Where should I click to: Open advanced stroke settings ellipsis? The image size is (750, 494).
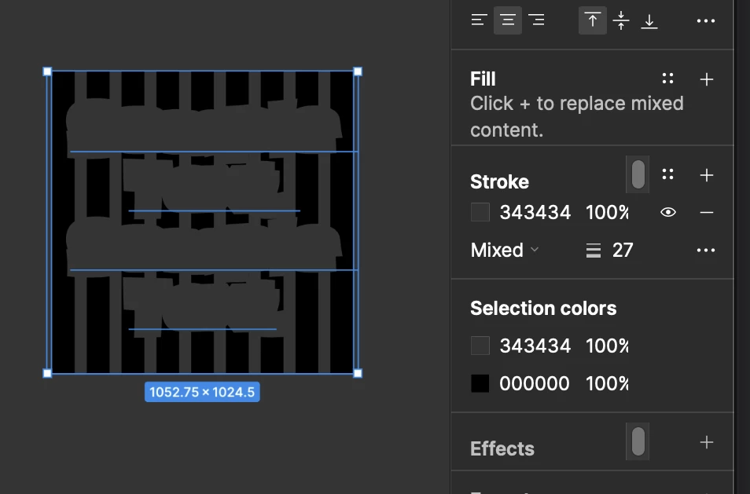(x=705, y=250)
